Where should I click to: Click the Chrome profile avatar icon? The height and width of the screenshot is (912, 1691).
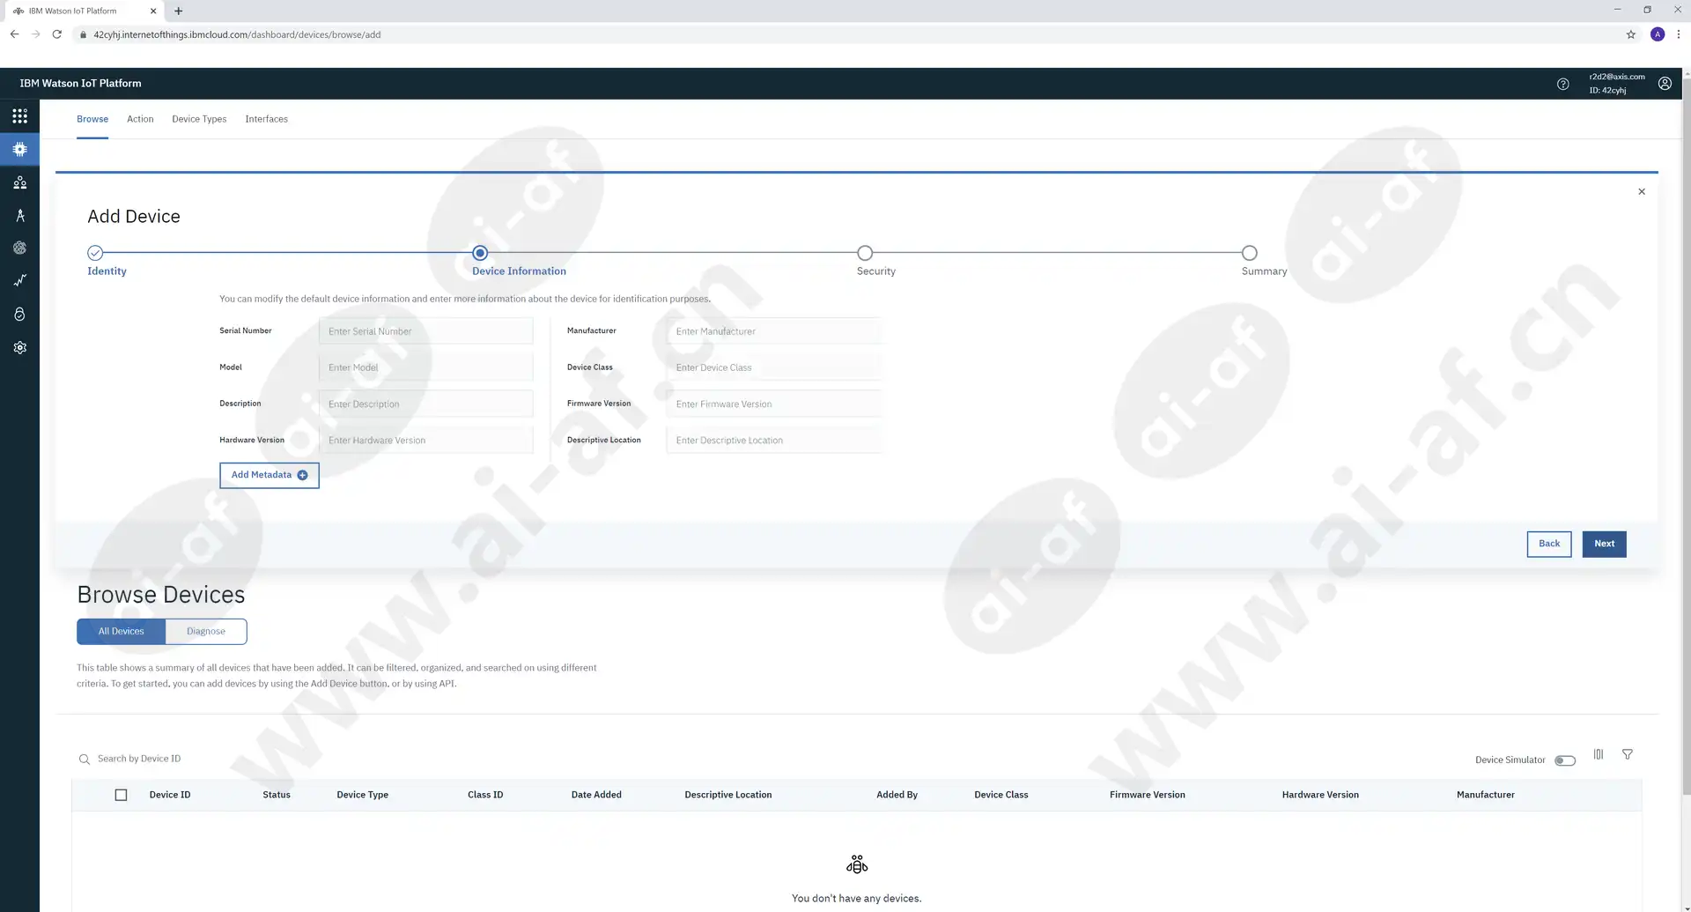coord(1658,34)
